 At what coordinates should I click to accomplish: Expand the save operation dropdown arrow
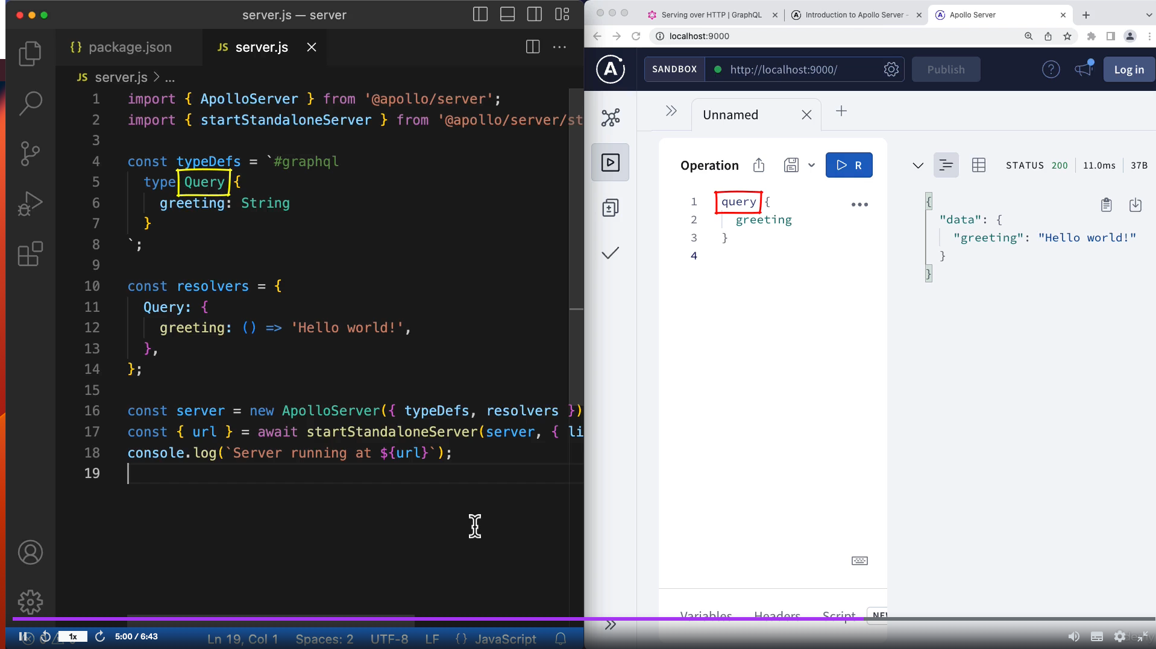click(811, 165)
